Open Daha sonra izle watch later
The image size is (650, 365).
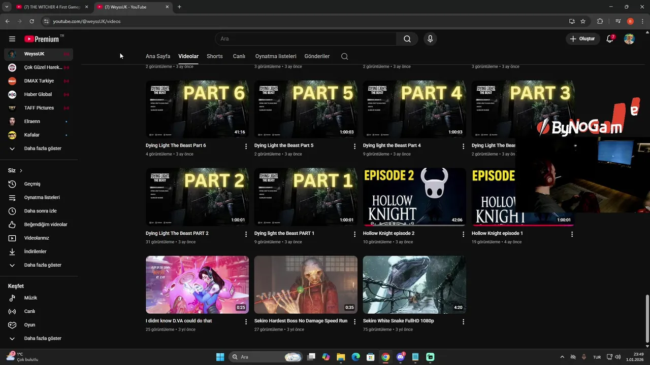tap(39, 211)
